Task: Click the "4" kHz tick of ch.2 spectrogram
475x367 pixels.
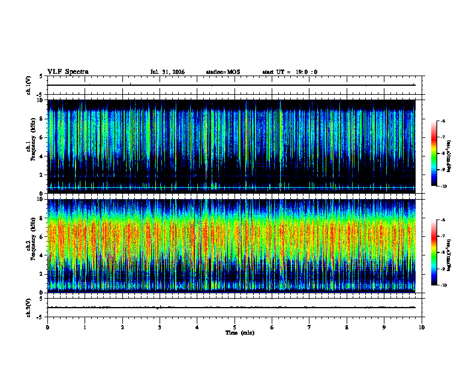Action: (42, 255)
